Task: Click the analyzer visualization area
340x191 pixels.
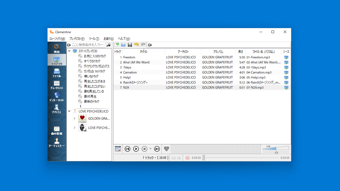Action: 216,149
